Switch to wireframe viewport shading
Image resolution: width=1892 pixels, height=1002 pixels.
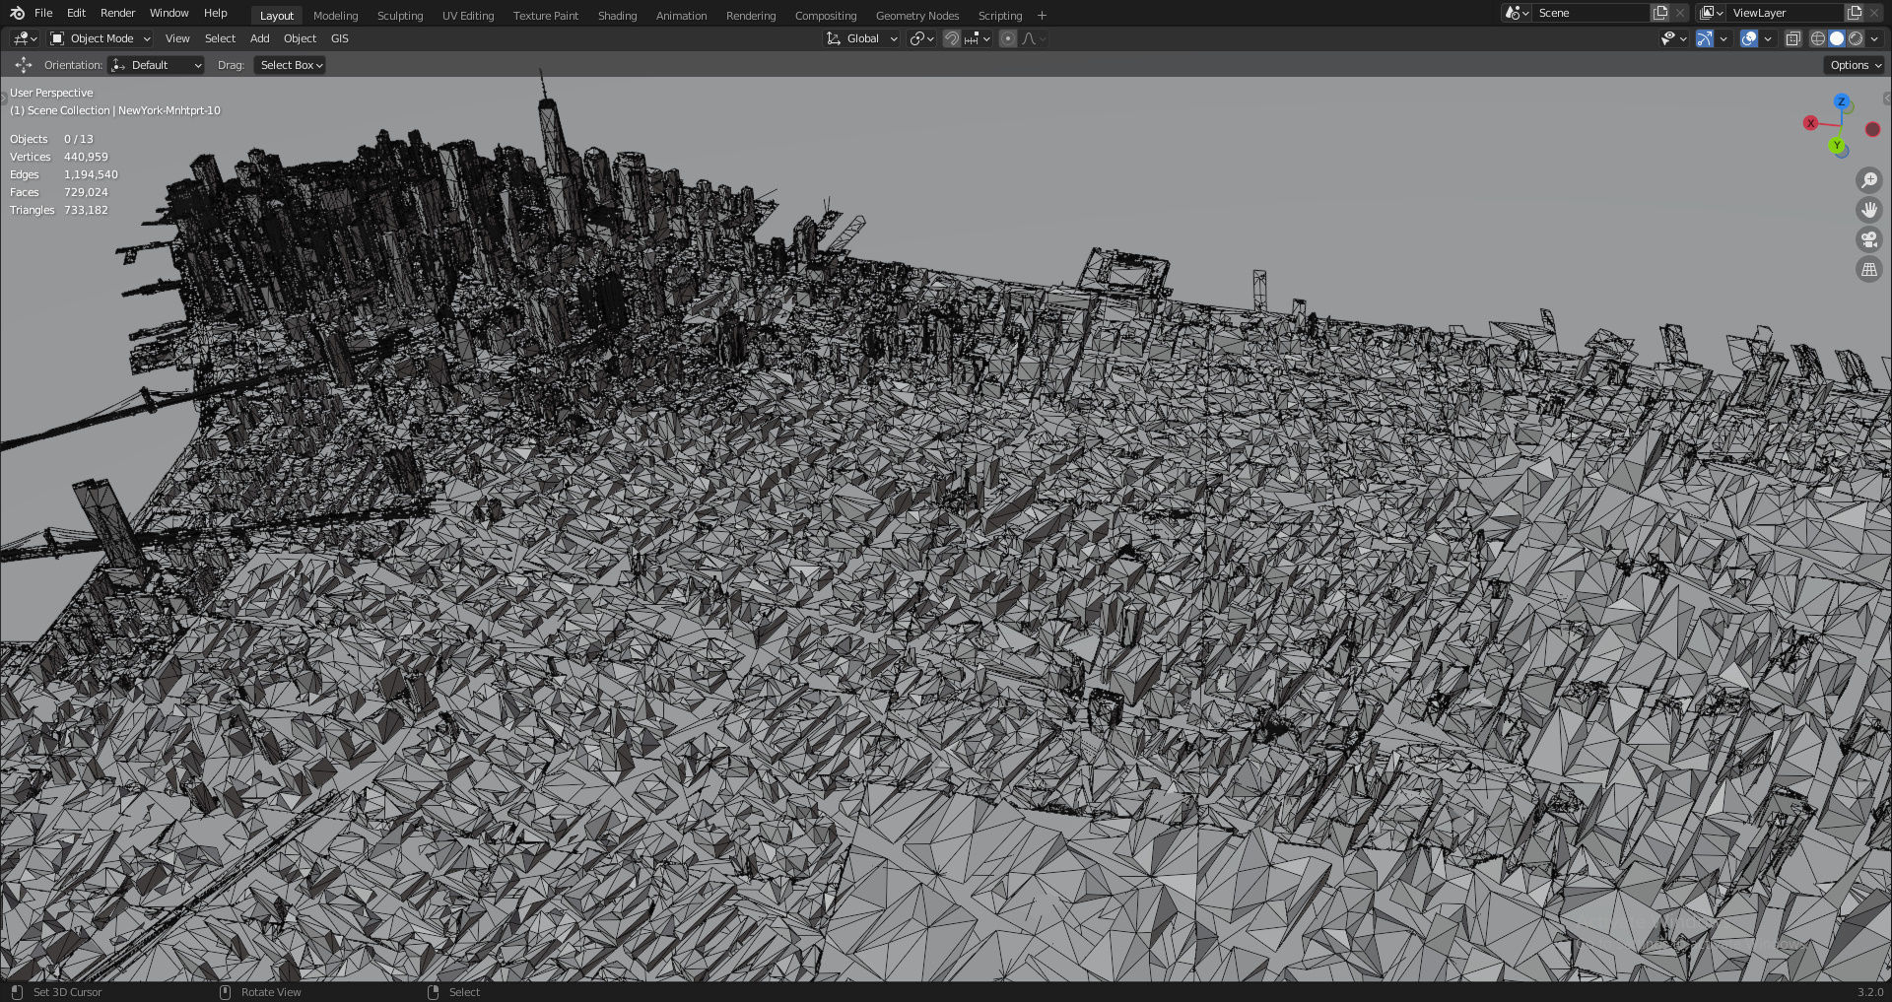pos(1818,38)
